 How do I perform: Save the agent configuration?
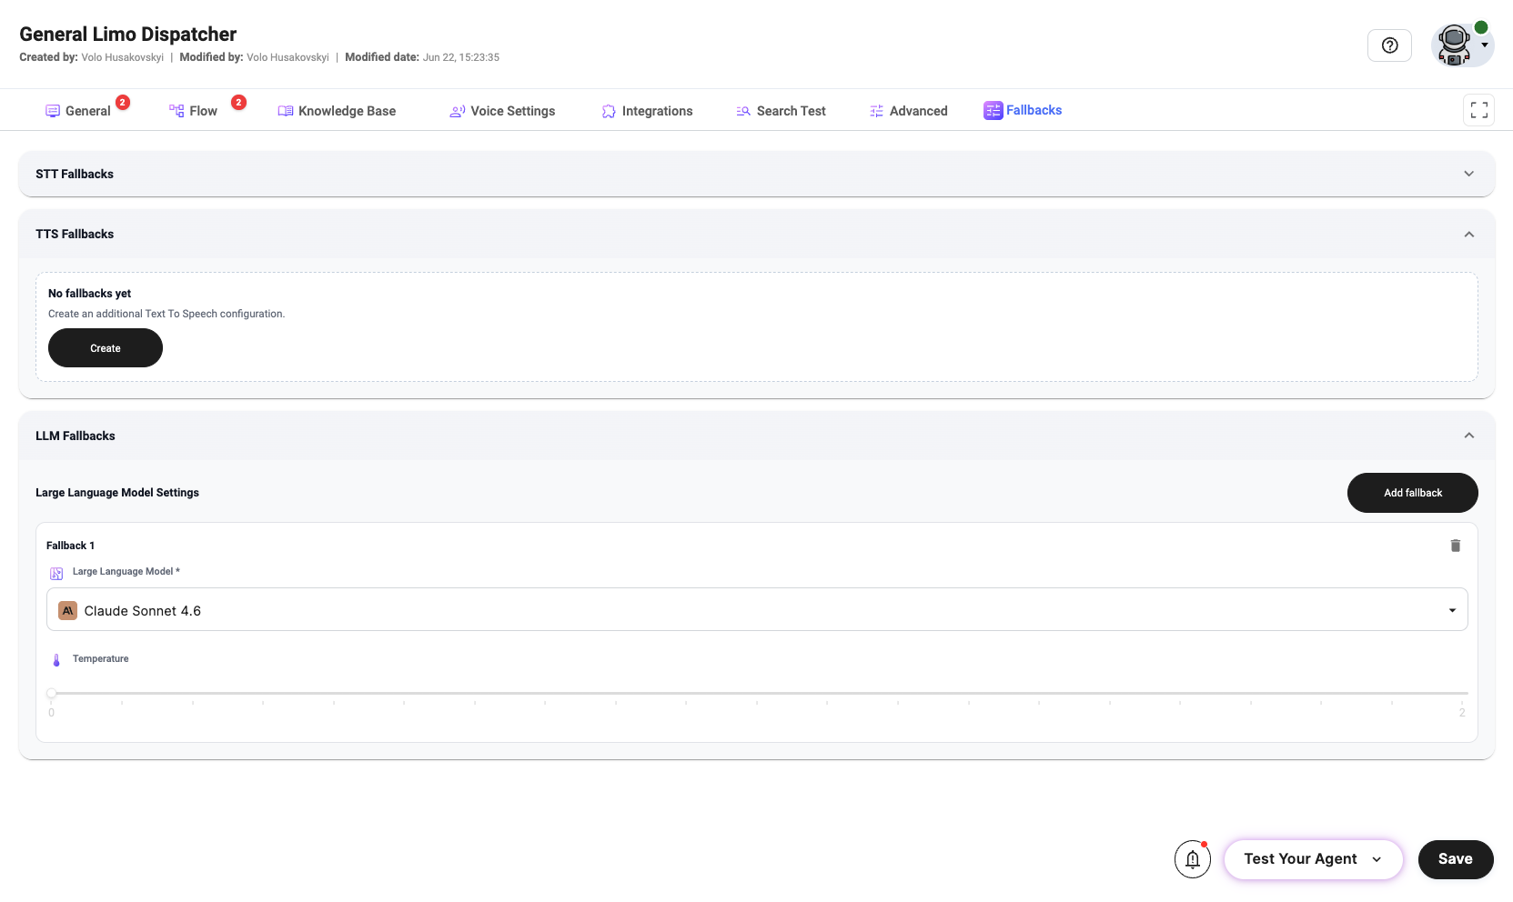pyautogui.click(x=1455, y=859)
